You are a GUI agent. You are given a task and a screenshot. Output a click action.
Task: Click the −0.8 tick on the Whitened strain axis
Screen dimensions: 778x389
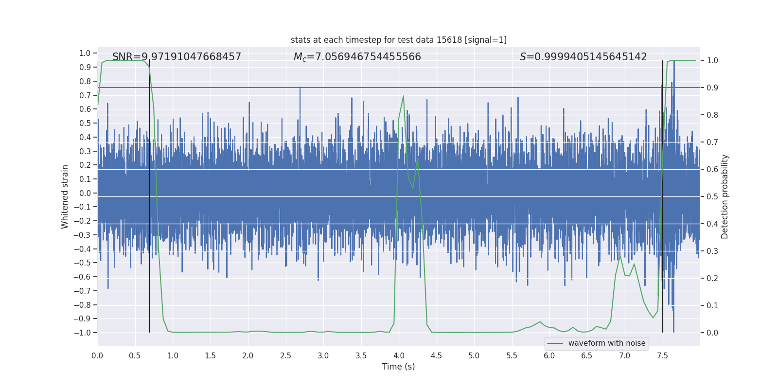point(82,305)
